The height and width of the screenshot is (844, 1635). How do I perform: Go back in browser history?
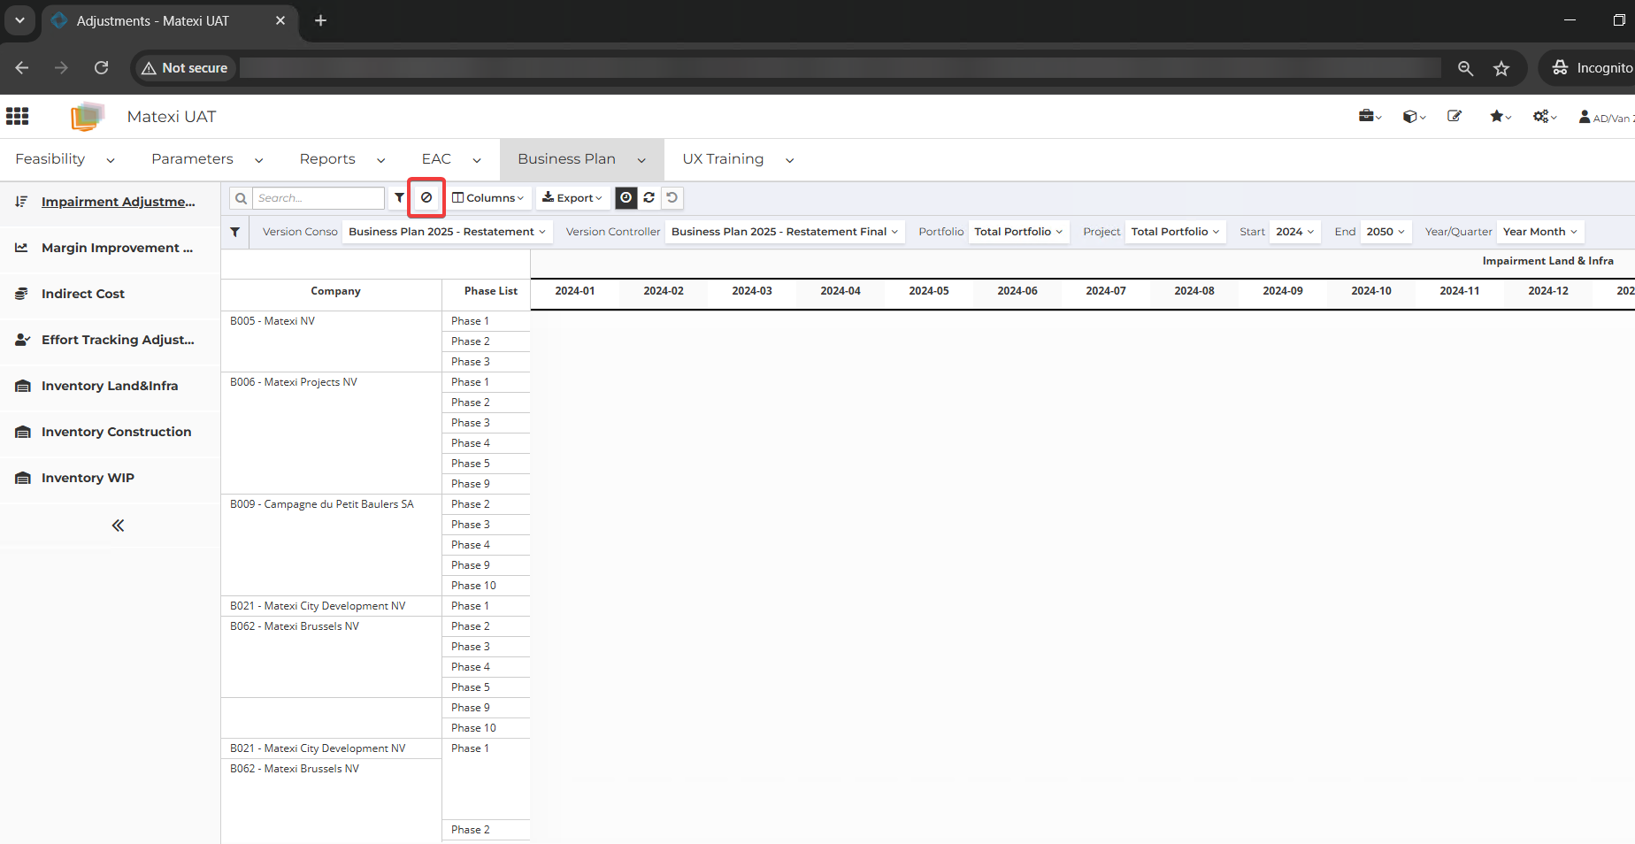[x=22, y=68]
